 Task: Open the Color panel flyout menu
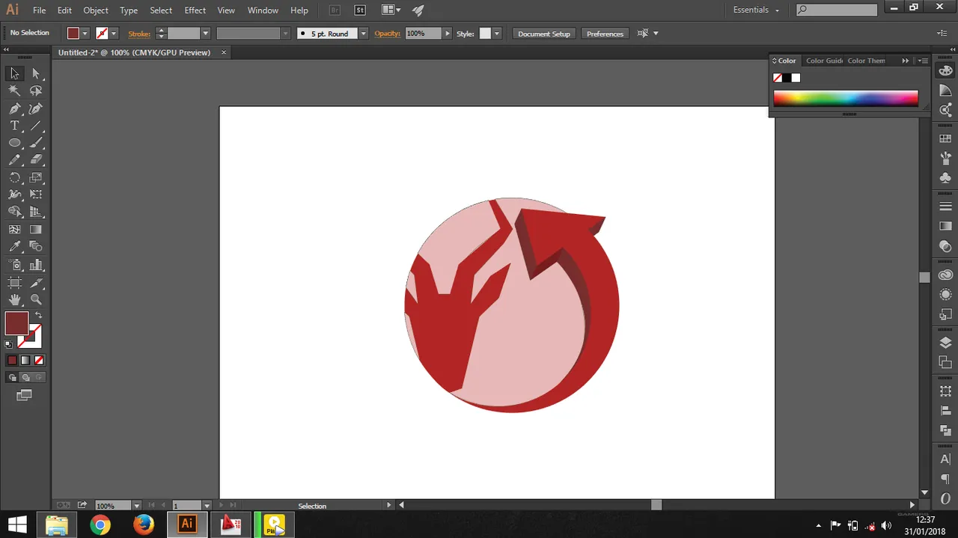tap(924, 61)
